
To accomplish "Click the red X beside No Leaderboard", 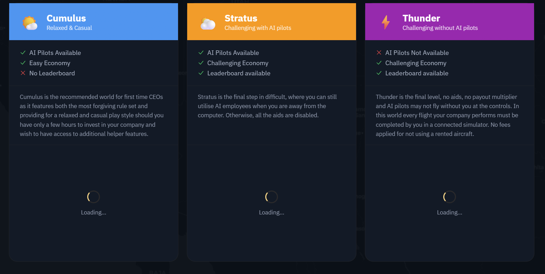I will pyautogui.click(x=23, y=73).
